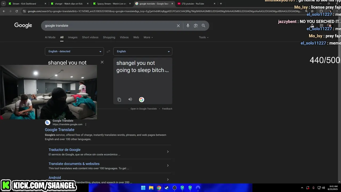The image size is (341, 192).
Task: Listen to the translated text
Action: [x=130, y=99]
